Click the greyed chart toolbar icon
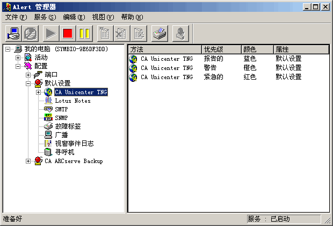The height and width of the screenshot is (226, 333). 31,33
